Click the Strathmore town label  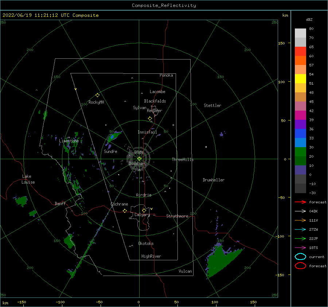coord(177,216)
